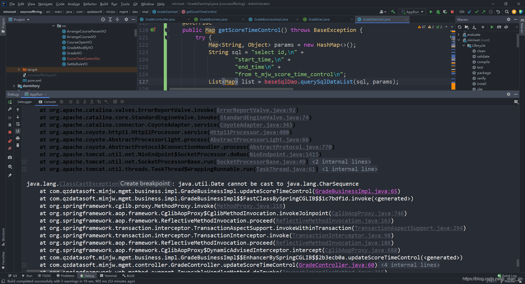Execute Maven goal 'm' icon
This screenshot has height=284, width=525.
[499, 27]
